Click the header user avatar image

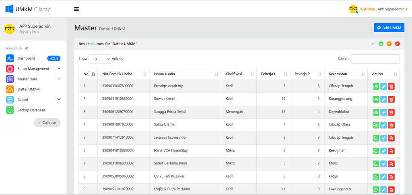click(x=353, y=9)
